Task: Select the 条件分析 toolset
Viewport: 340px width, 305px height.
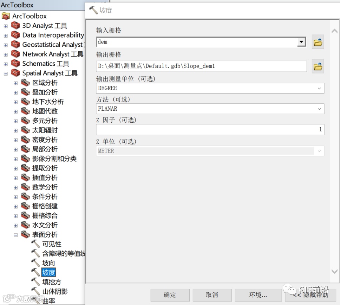Action: click(x=45, y=196)
